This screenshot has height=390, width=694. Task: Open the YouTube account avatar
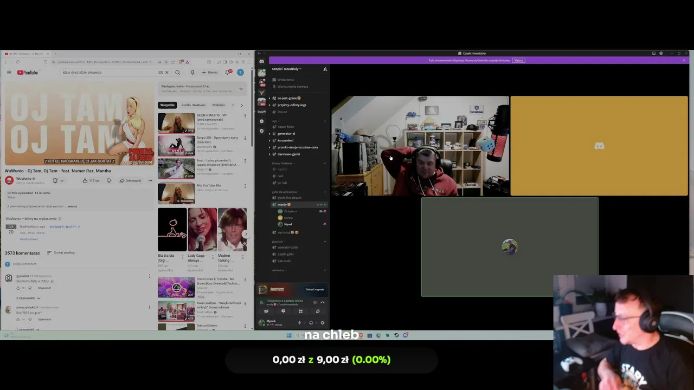click(x=240, y=72)
